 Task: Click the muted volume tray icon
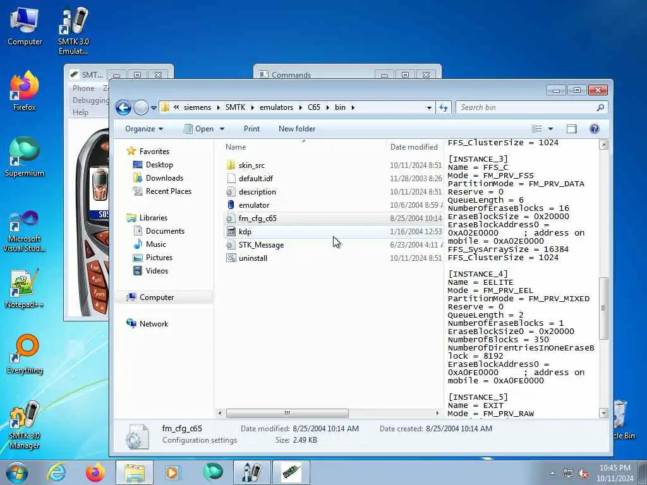[x=583, y=474]
